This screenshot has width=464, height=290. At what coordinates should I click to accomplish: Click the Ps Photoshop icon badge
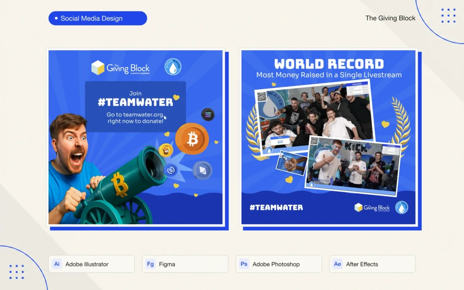pos(244,264)
